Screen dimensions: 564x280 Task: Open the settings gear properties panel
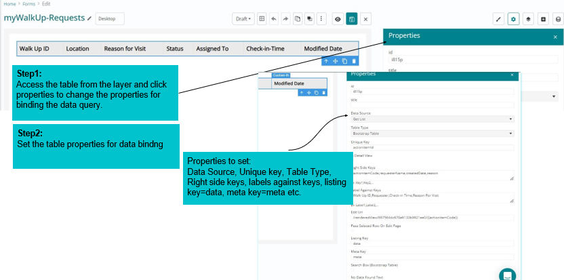point(513,19)
